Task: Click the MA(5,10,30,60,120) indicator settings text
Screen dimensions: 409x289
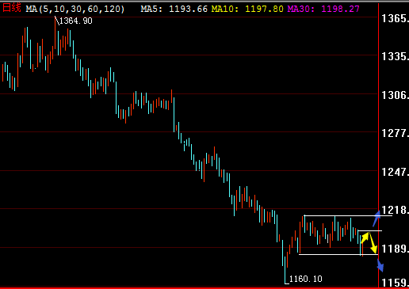Action: click(x=75, y=9)
